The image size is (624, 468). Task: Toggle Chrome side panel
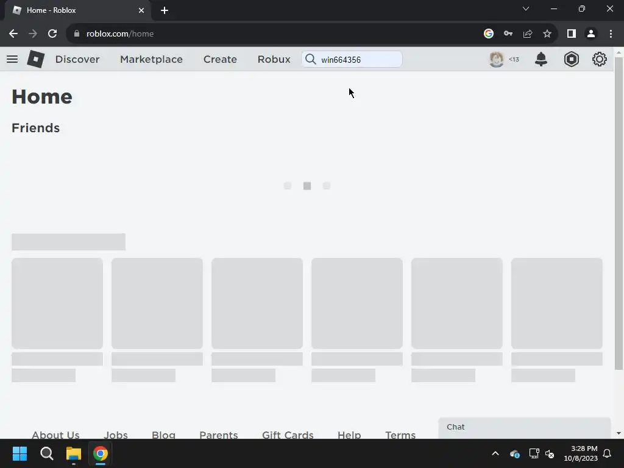point(572,34)
